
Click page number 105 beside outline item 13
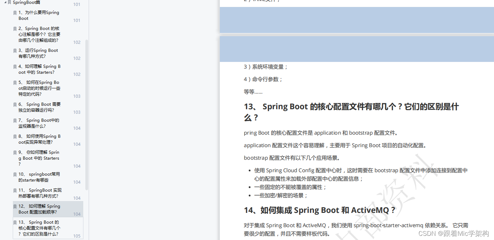coord(77,236)
